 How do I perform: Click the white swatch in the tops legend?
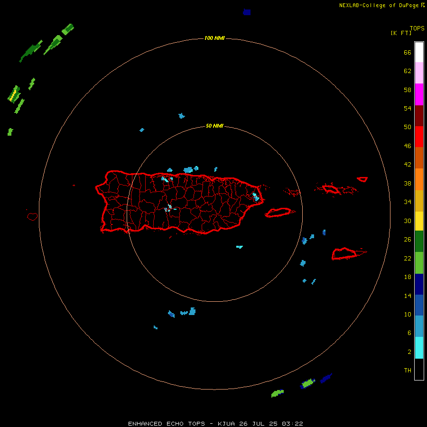(x=419, y=52)
